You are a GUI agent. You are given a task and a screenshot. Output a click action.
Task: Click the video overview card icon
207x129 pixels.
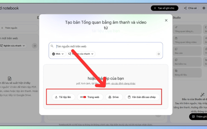[176, 38]
